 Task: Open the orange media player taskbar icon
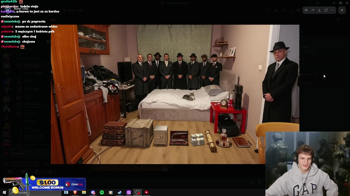point(110,192)
